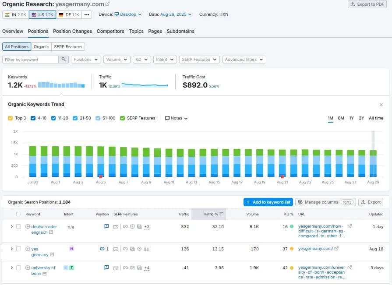Expand the university of bonn row
The image size is (392, 285).
pos(11,267)
